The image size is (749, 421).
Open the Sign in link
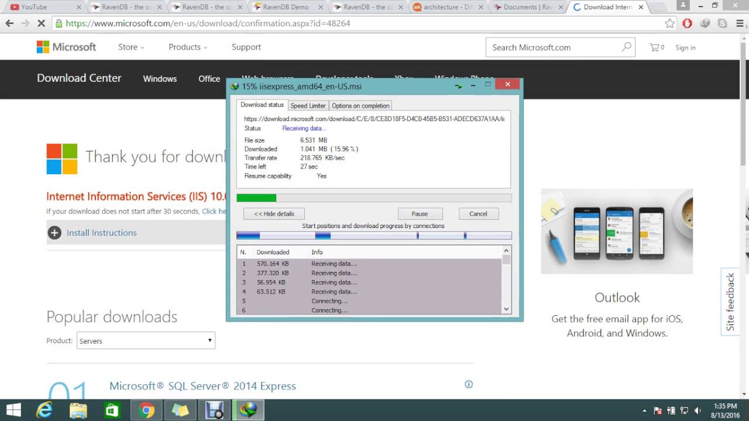coord(685,47)
